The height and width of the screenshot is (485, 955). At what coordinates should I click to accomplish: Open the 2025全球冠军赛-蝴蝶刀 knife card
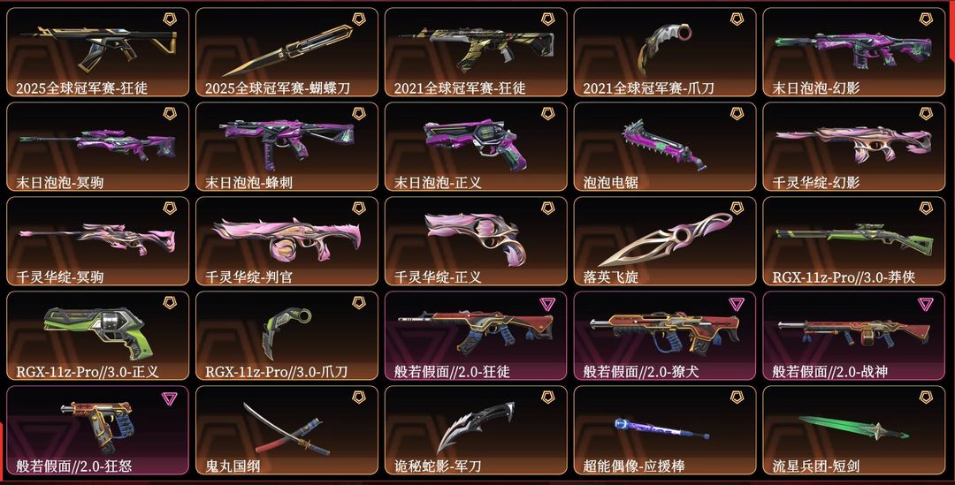pos(286,52)
